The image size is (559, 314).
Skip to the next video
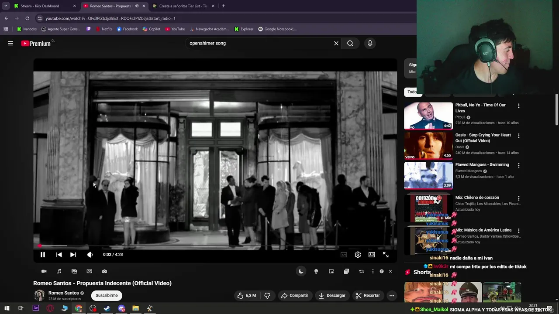tap(73, 255)
